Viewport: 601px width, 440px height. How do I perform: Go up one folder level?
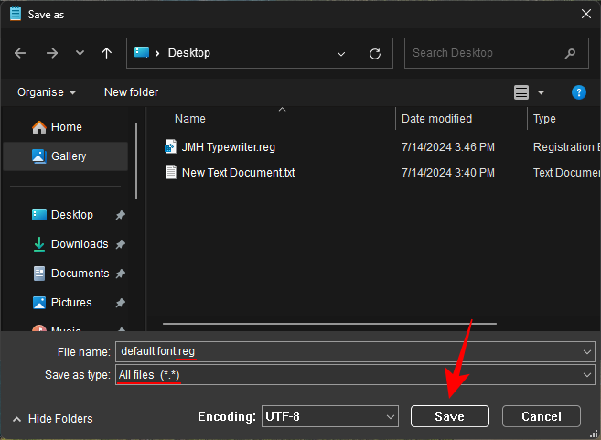[x=106, y=53]
